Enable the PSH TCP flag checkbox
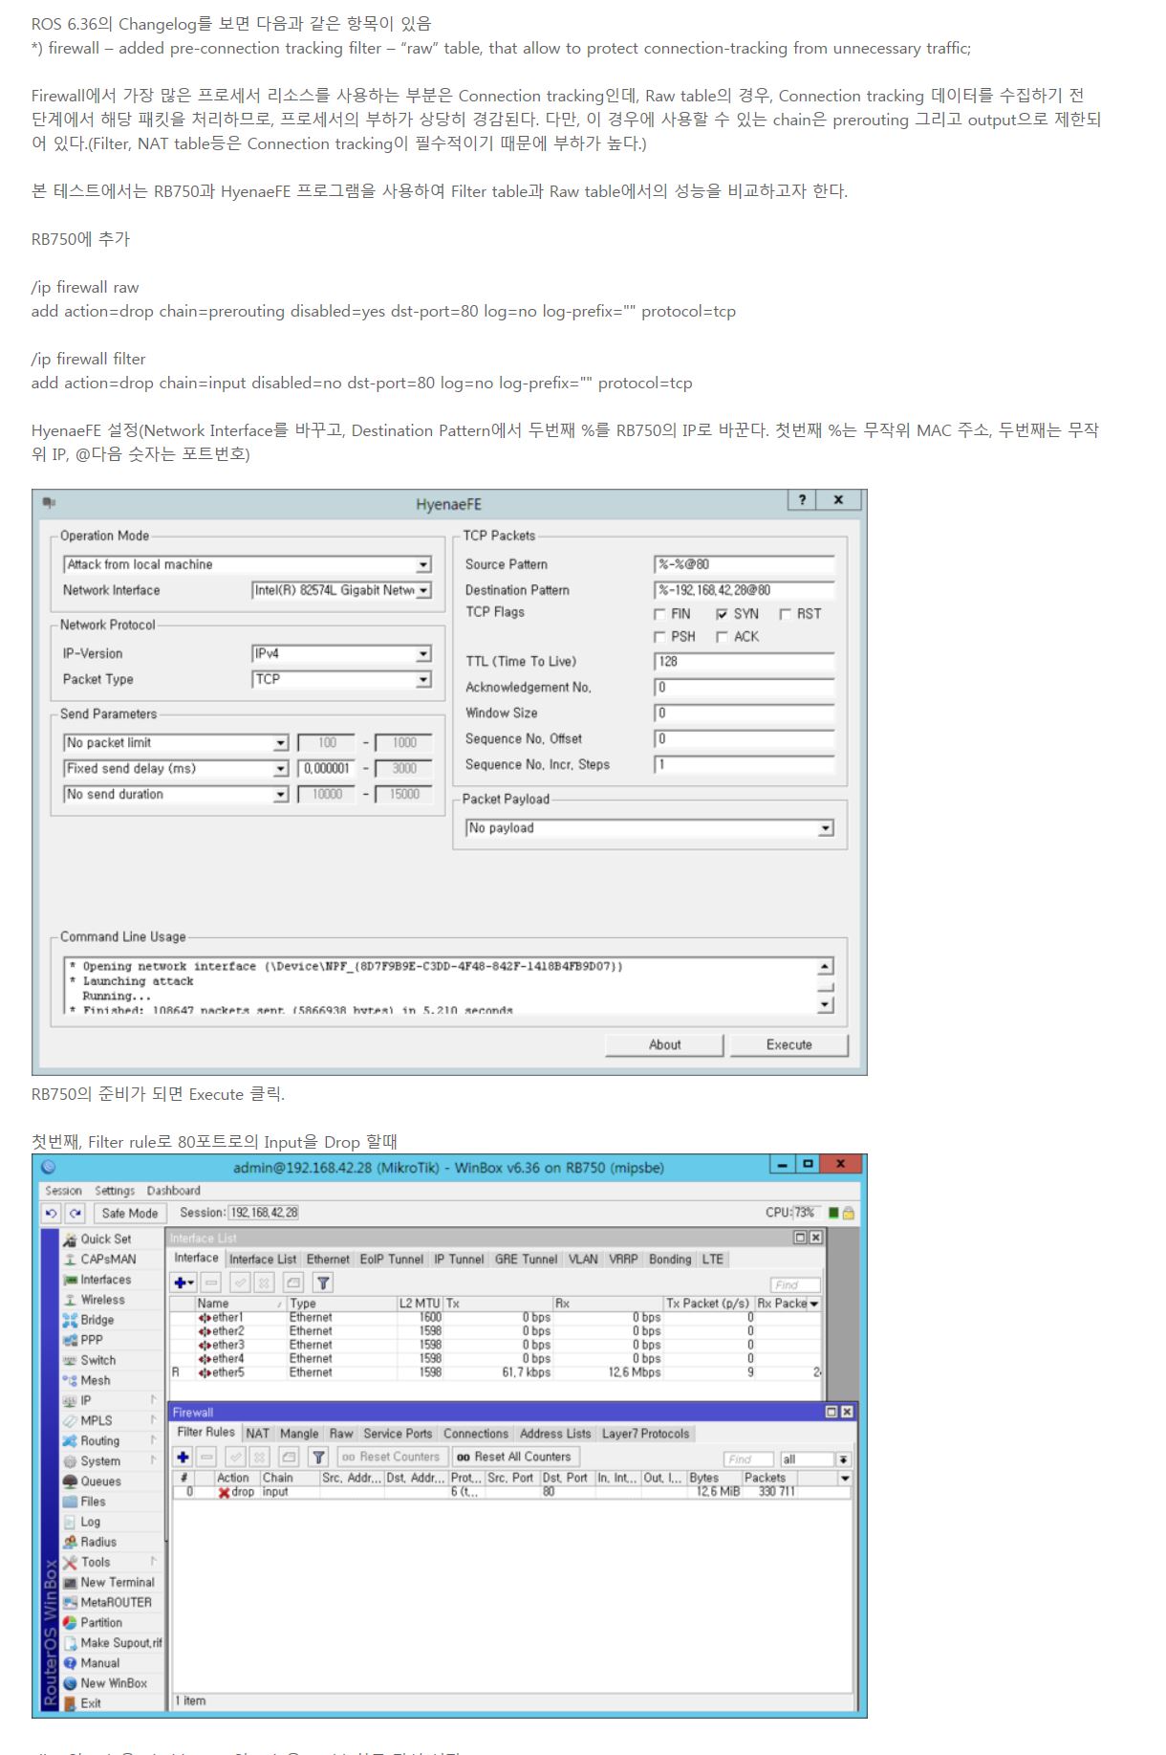The width and height of the screenshot is (1166, 1755). point(659,637)
